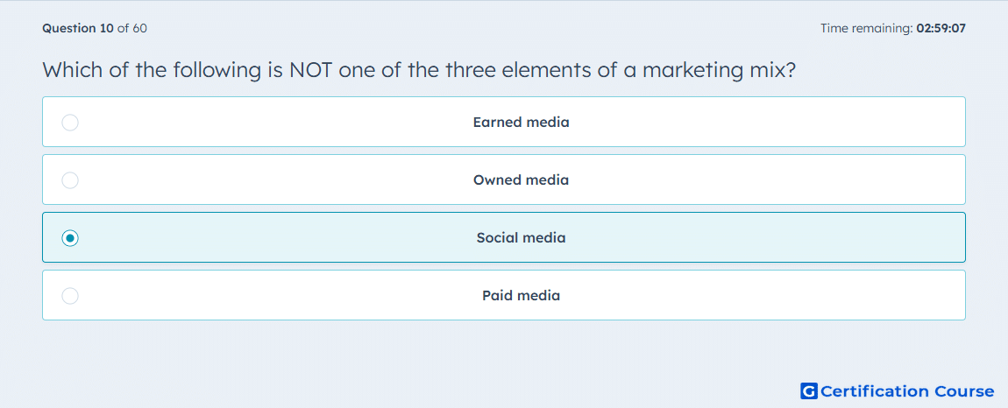Click the marketing mix question heading
The height and width of the screenshot is (408, 1008).
coord(419,69)
